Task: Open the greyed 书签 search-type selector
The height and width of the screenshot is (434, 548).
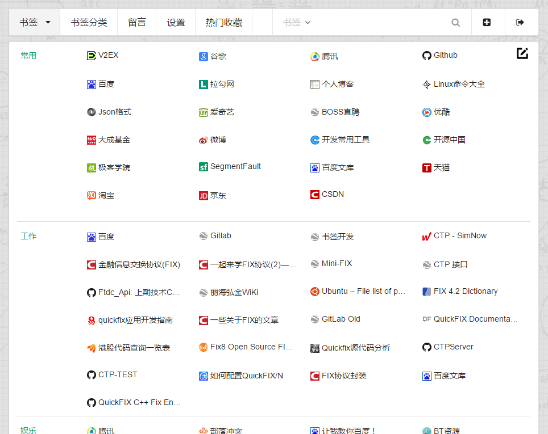Action: pos(297,23)
